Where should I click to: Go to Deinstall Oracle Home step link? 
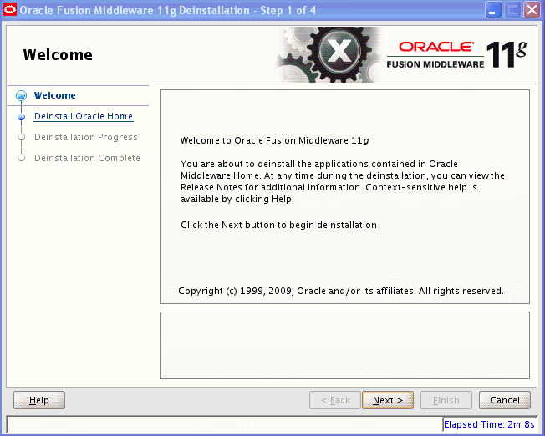84,116
